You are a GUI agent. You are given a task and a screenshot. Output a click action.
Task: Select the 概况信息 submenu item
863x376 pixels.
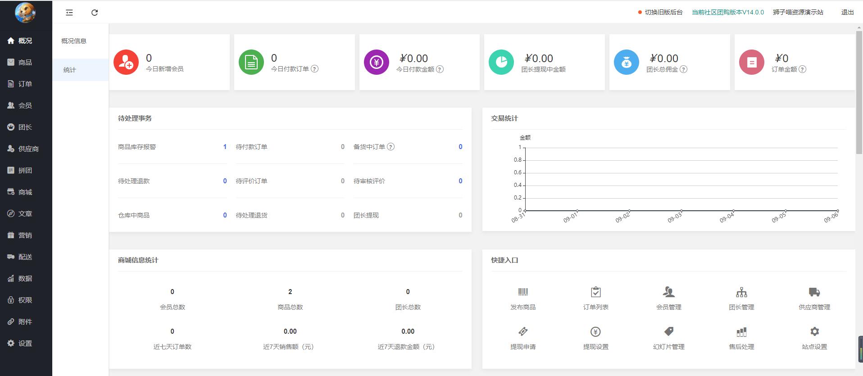tap(74, 41)
